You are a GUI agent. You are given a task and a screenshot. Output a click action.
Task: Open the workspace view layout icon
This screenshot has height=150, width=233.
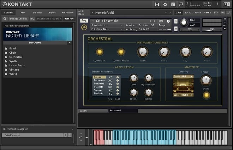click(x=173, y=4)
